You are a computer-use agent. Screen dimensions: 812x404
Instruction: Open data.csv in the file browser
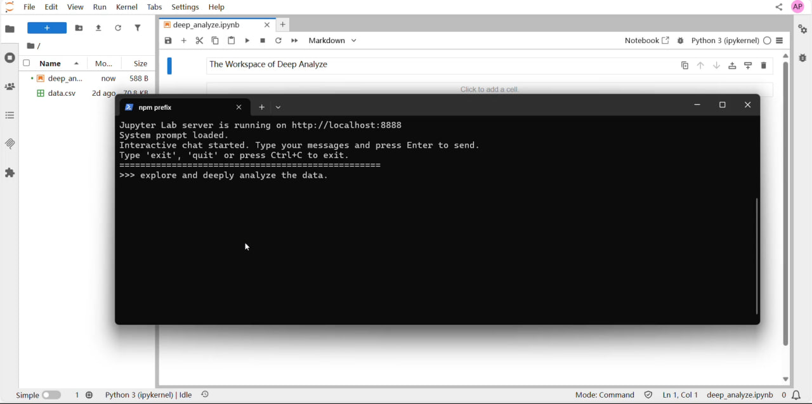[57, 93]
